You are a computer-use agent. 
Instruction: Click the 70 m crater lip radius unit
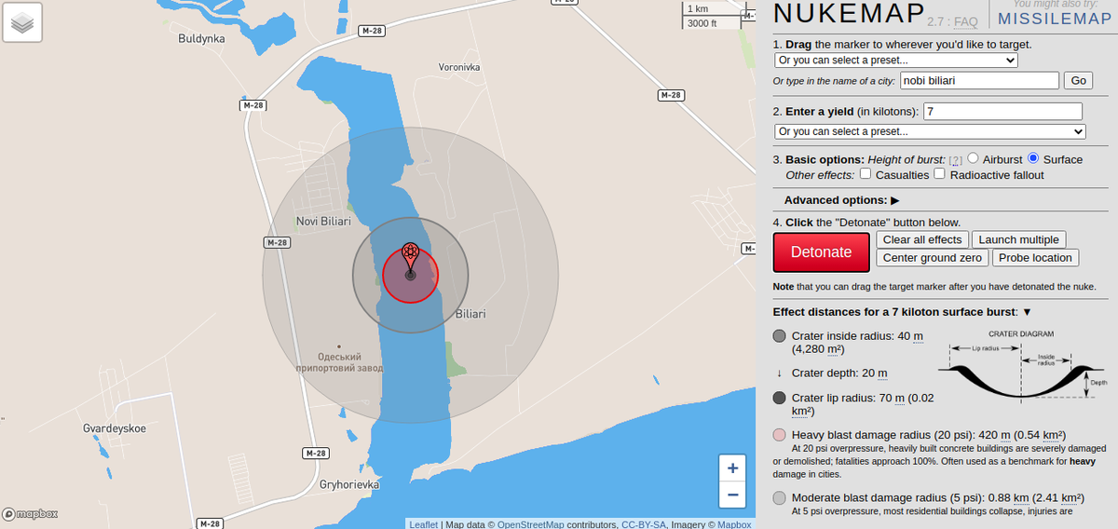coord(900,398)
